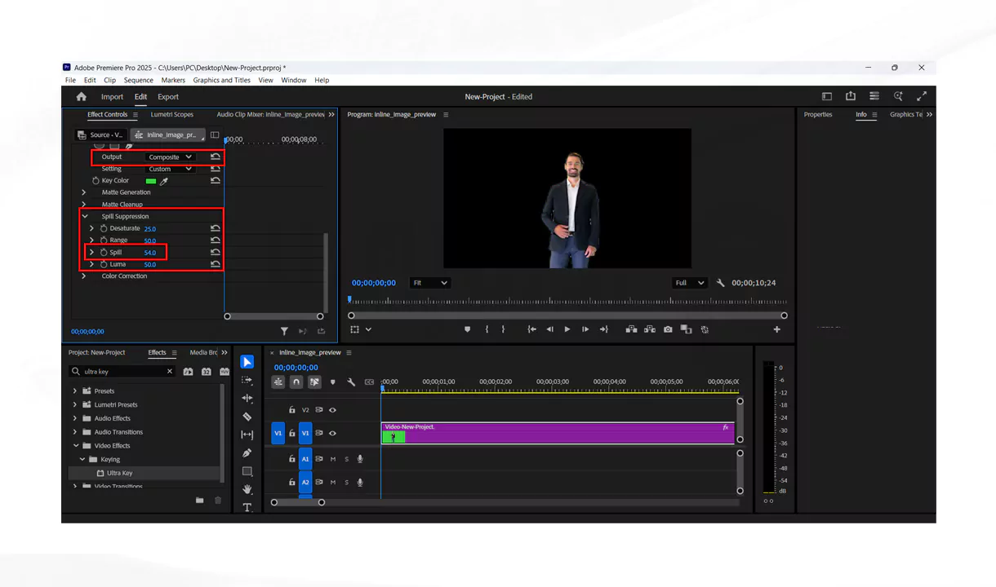Collapse the Video Effects folder
The height and width of the screenshot is (587, 996).
[75, 446]
